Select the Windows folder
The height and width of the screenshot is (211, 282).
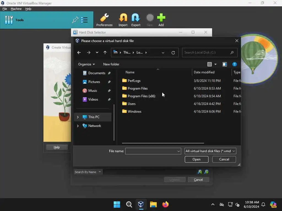132,112
